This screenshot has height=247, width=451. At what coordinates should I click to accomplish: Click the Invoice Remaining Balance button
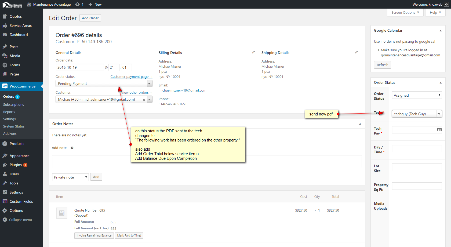click(x=94, y=235)
